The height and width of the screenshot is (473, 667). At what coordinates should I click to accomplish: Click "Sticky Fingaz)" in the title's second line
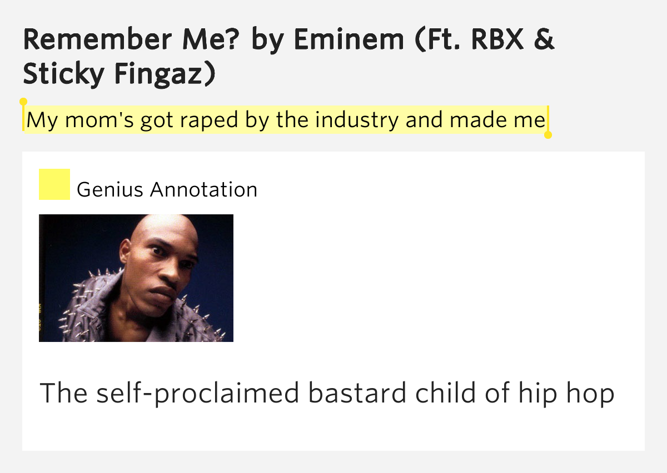(x=119, y=74)
